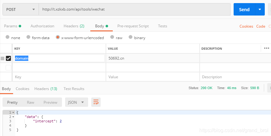Open the response Body tab
The height and width of the screenshot is (136, 271).
[x=7, y=89]
